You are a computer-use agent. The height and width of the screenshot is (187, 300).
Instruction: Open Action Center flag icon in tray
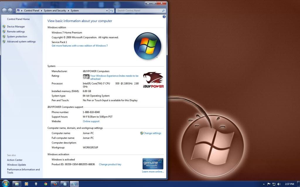269,184
